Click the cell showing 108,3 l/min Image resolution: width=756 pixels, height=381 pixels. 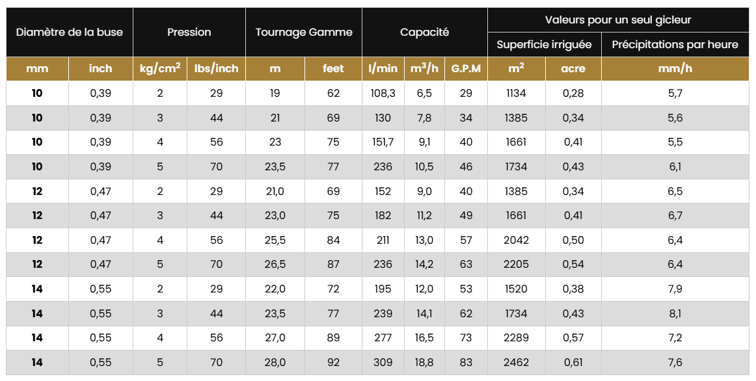coord(383,93)
